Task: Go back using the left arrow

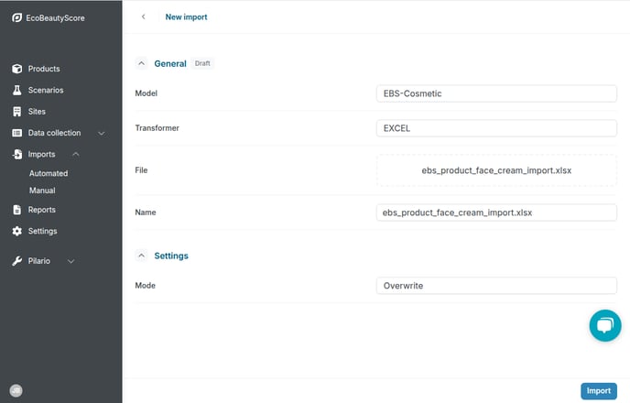Action: click(144, 16)
